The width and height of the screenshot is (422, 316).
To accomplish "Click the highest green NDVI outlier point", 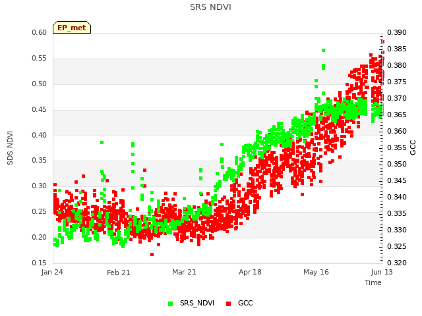I will pos(324,50).
